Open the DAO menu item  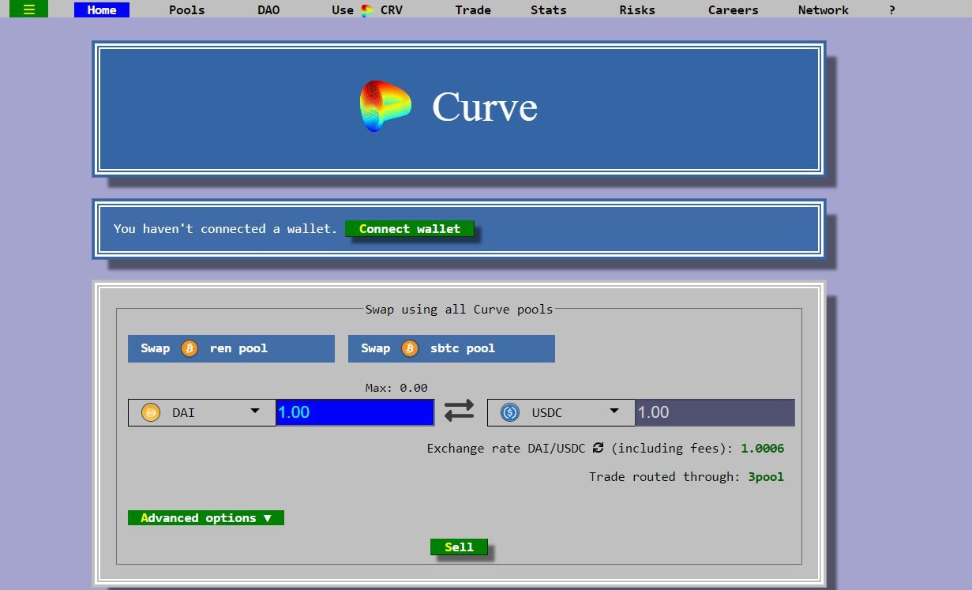[268, 10]
